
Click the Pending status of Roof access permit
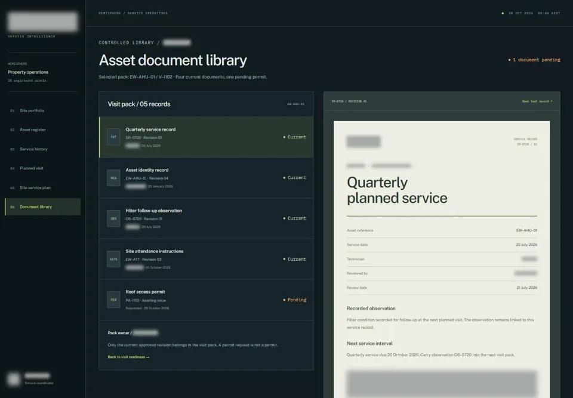[294, 300]
